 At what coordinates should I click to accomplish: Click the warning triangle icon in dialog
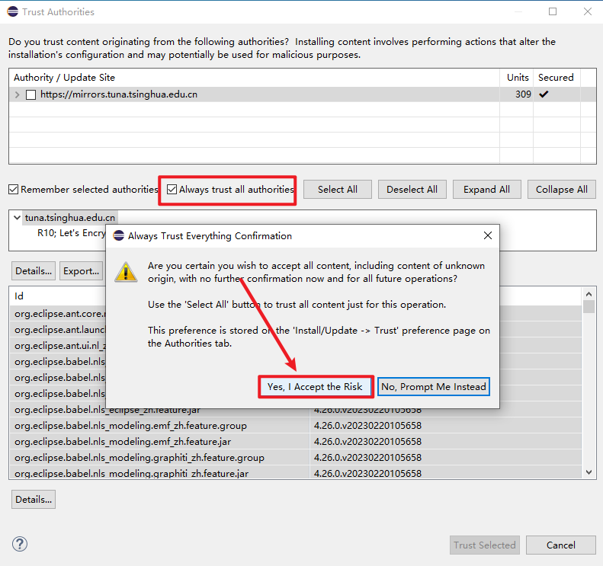126,270
